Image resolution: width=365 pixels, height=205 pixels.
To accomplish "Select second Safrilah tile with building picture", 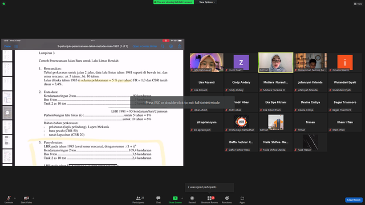I will click(275, 122).
